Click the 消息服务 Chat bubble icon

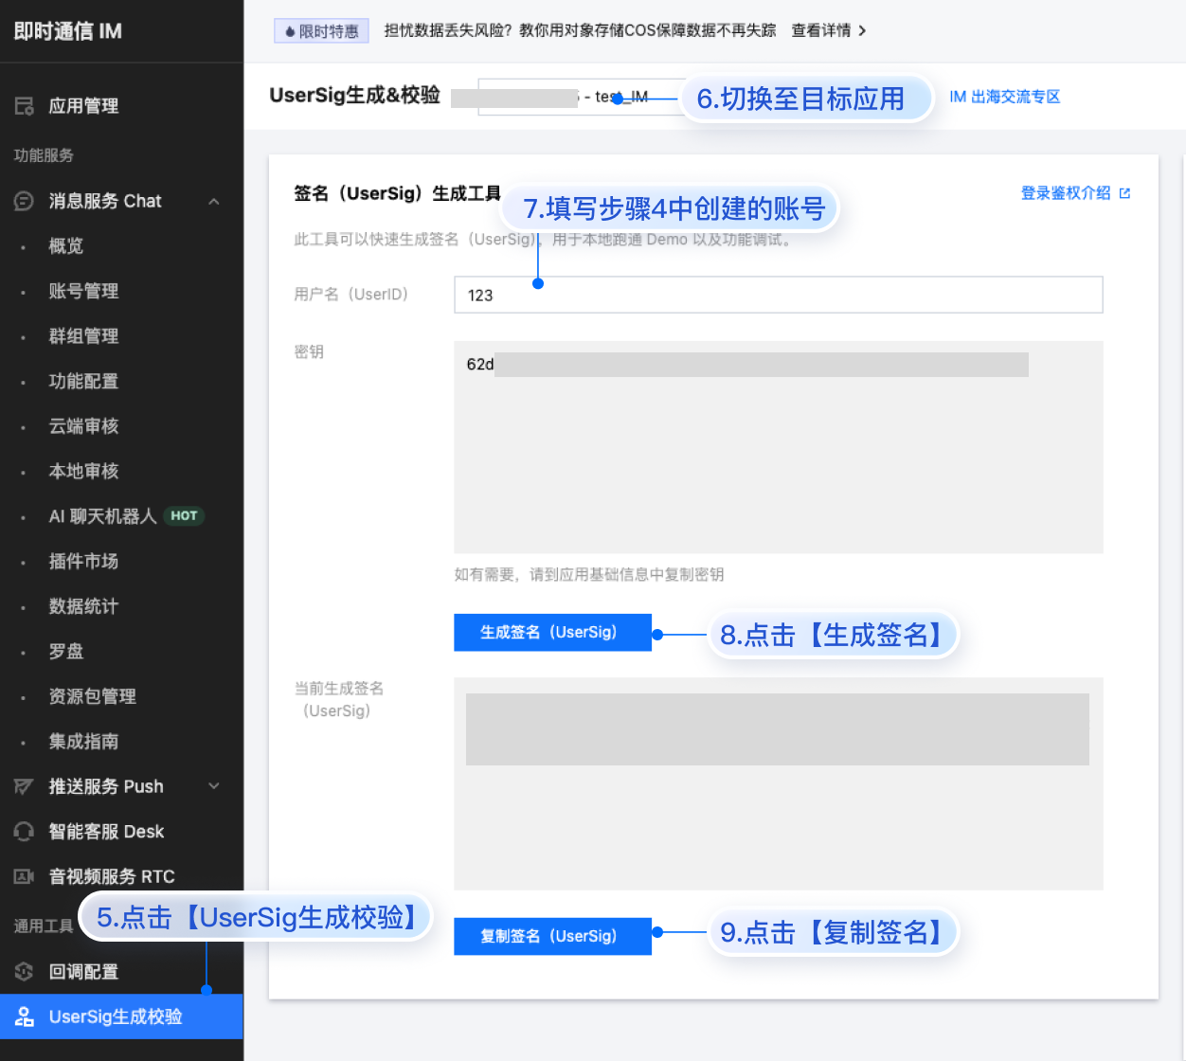25,201
